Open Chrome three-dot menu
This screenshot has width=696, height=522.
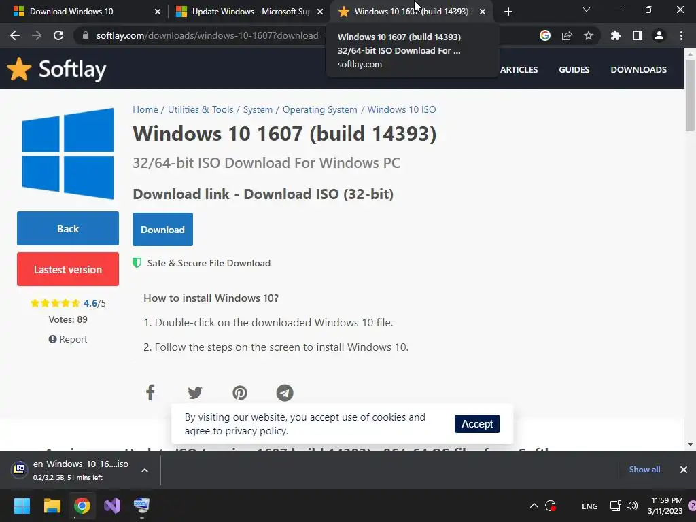[x=681, y=35]
